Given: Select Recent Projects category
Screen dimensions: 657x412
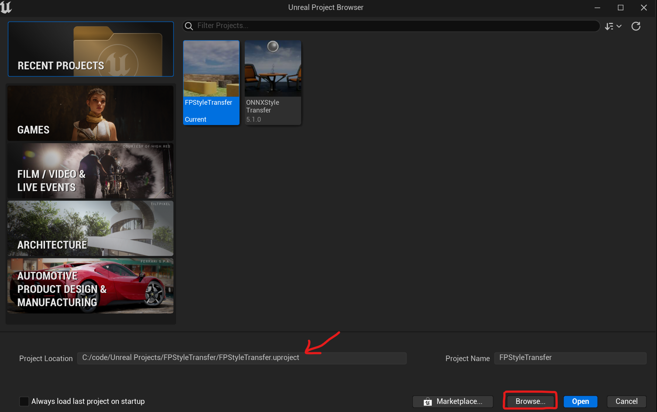Looking at the screenshot, I should click(91, 49).
